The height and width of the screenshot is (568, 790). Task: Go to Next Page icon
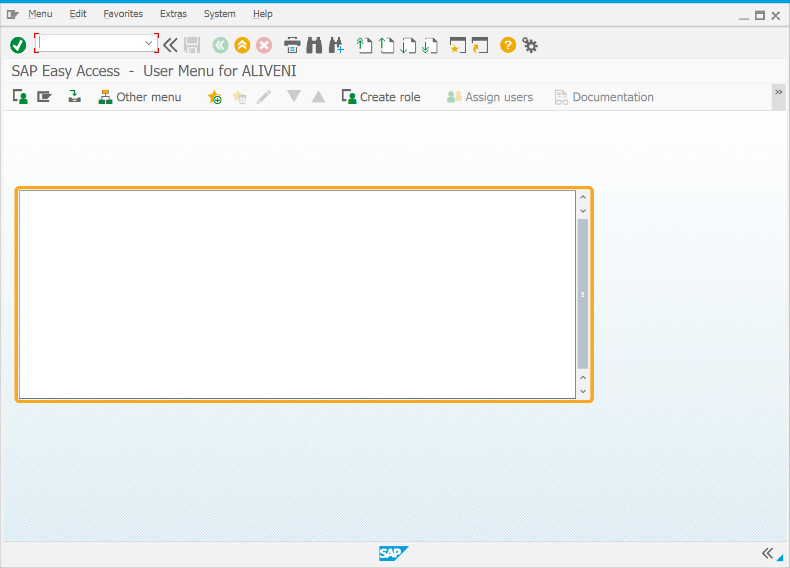click(x=408, y=45)
